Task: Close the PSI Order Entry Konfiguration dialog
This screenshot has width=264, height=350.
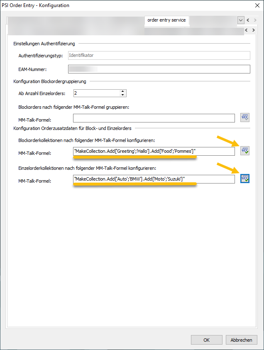Action: (x=254, y=5)
